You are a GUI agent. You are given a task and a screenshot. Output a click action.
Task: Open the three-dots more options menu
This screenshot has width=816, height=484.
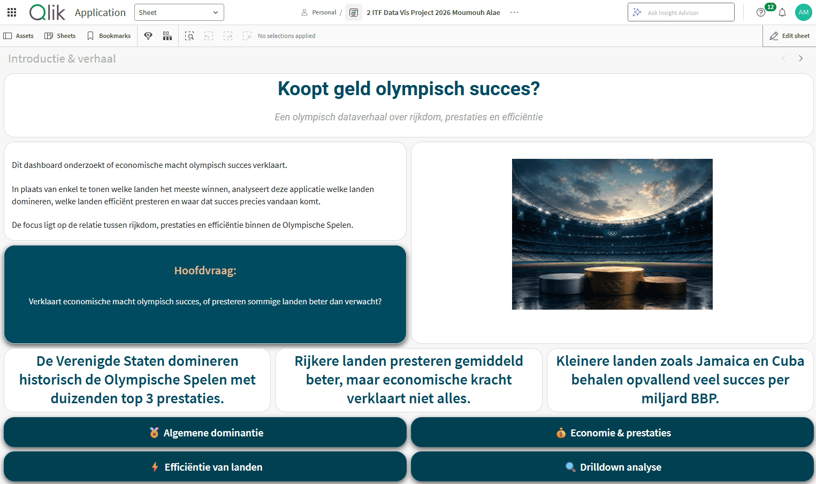(514, 12)
